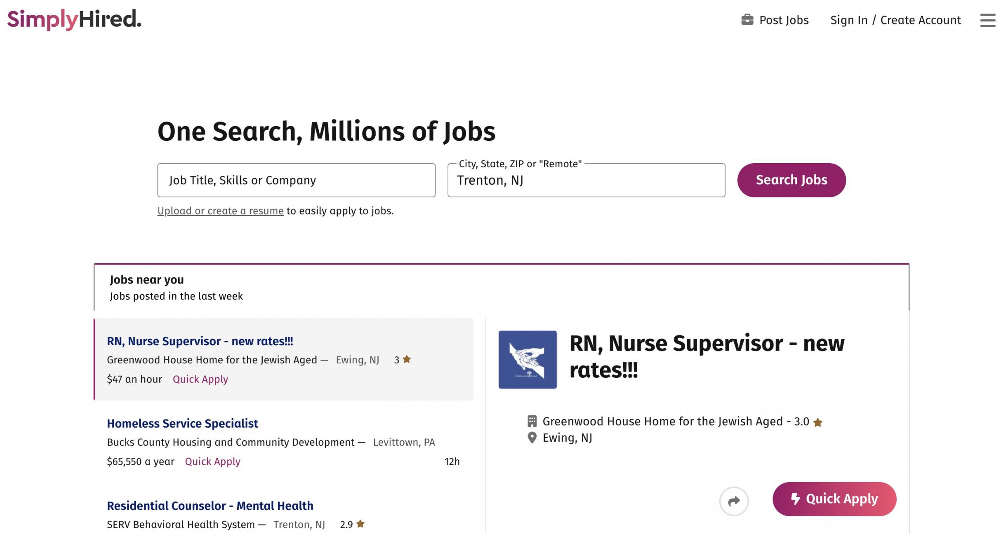The image size is (1008, 534).
Task: Click the star beside the 3 rating in list
Action: (407, 359)
